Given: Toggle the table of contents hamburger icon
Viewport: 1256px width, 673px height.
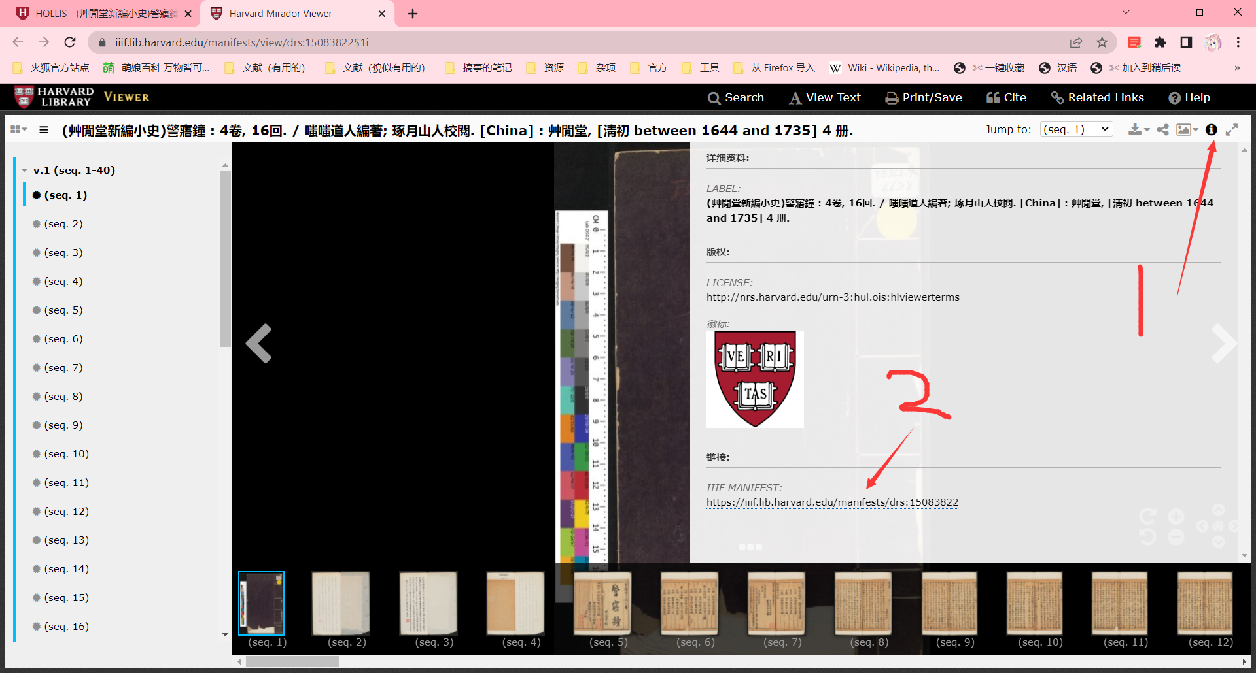Looking at the screenshot, I should [44, 130].
